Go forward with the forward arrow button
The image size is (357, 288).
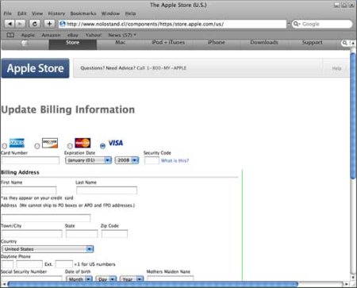(x=20, y=24)
